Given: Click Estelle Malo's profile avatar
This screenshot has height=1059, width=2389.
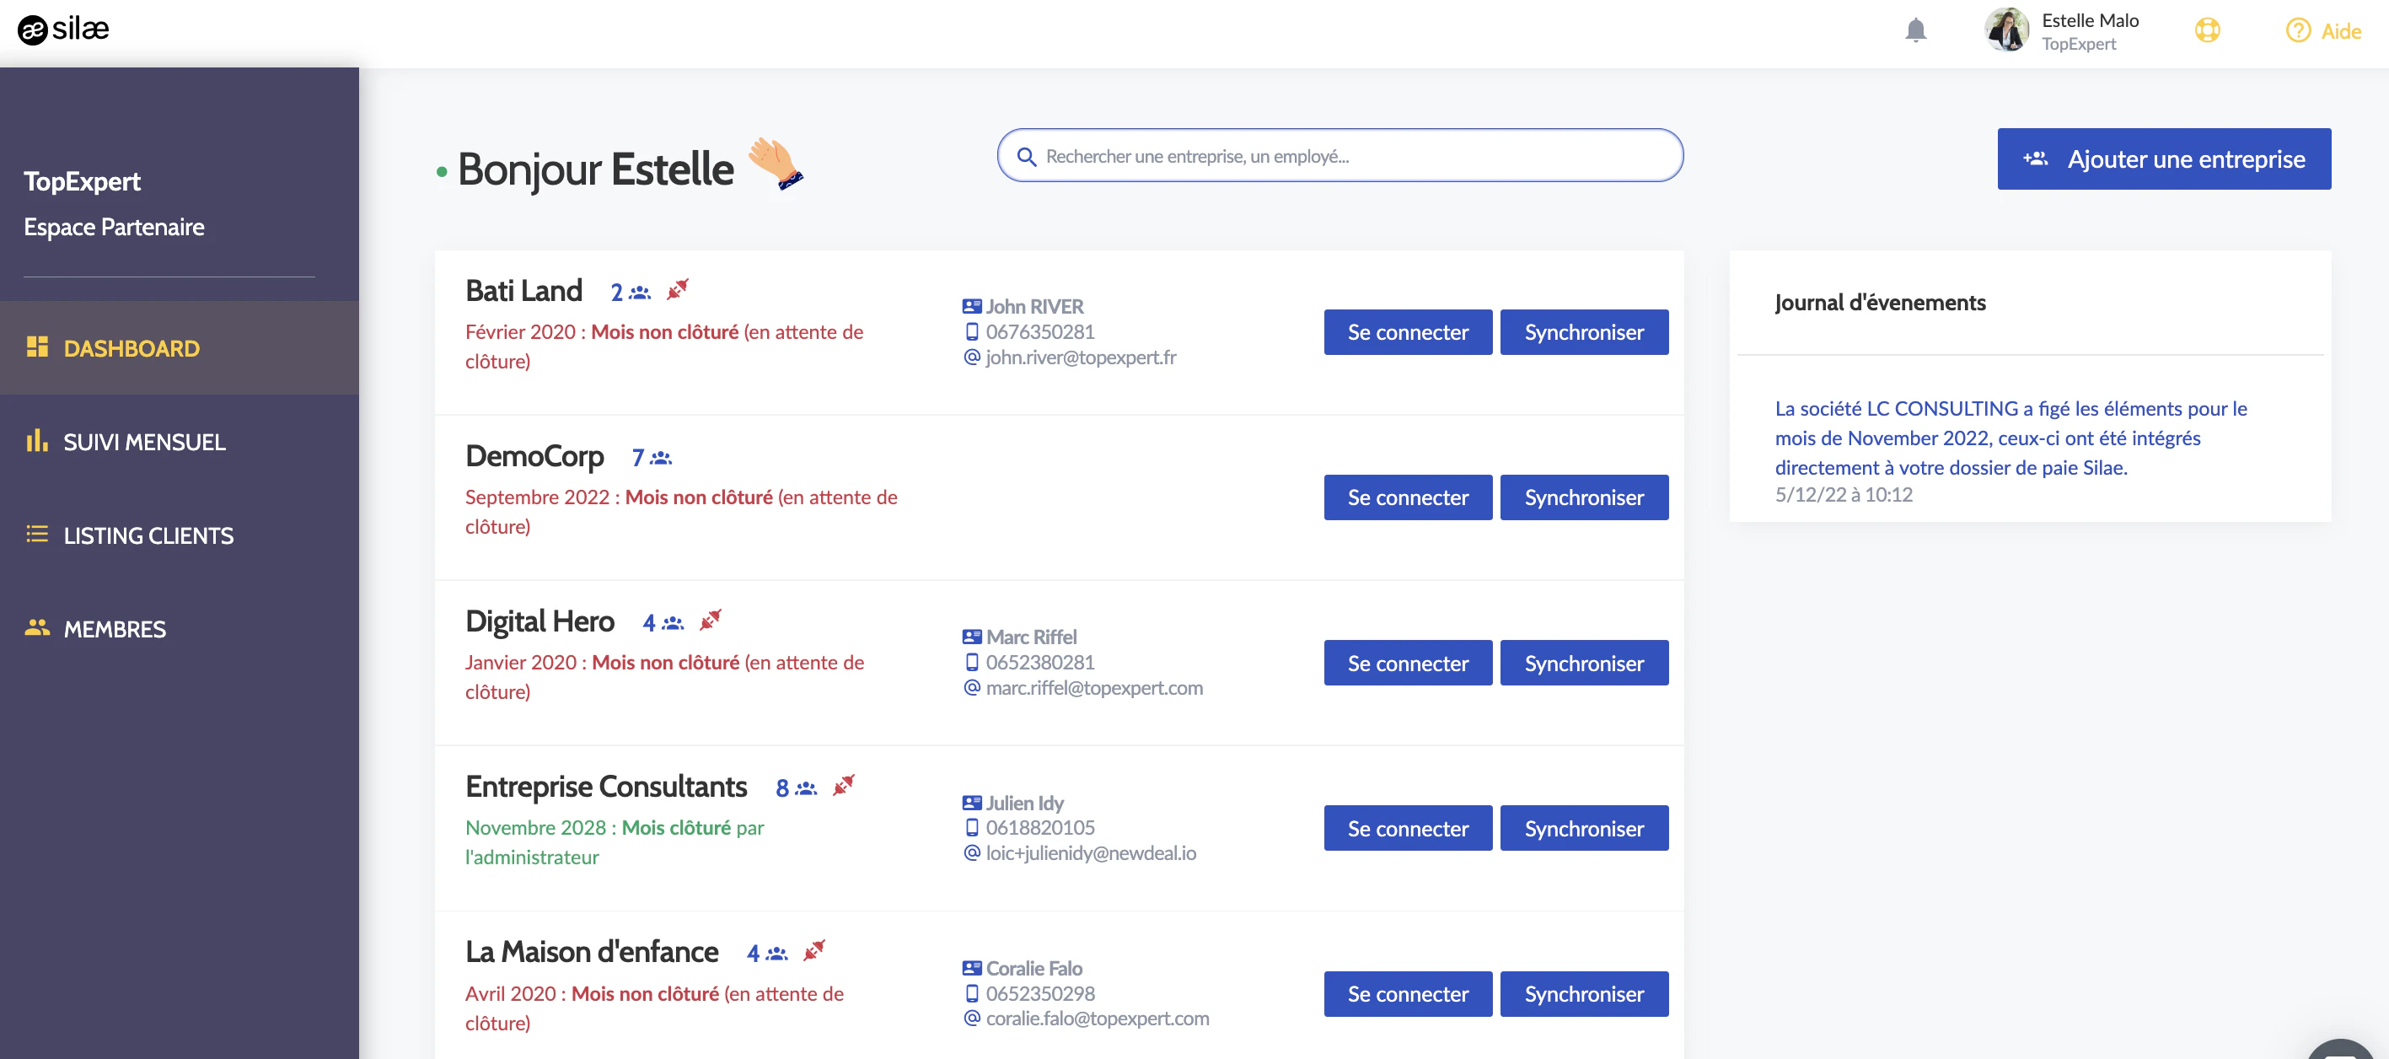Looking at the screenshot, I should [2006, 30].
